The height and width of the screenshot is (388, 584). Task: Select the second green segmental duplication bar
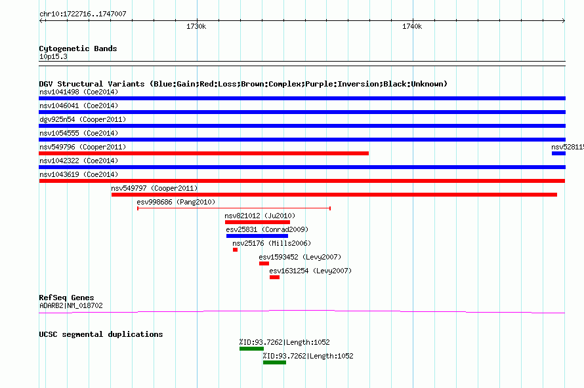click(274, 362)
